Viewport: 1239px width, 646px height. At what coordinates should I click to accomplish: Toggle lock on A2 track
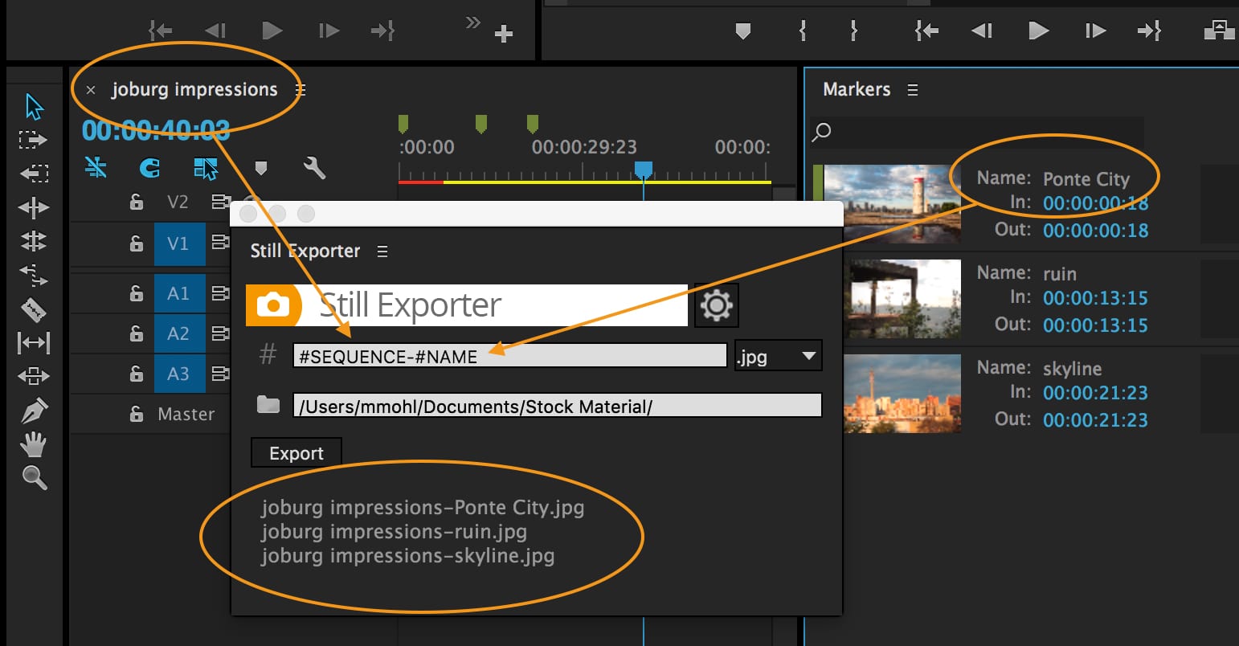click(137, 333)
